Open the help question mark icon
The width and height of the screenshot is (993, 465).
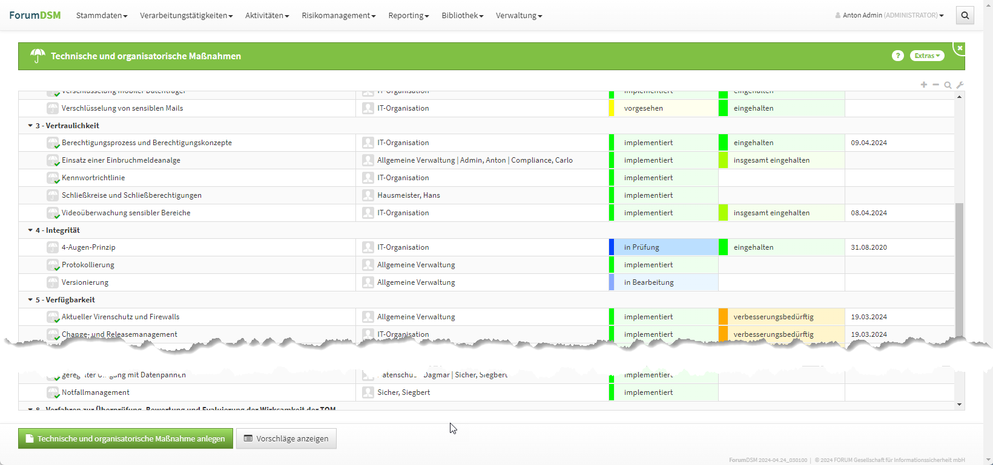(x=897, y=56)
